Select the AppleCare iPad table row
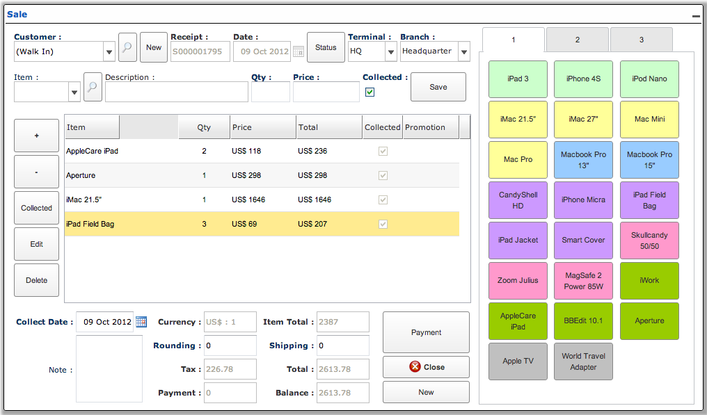This screenshot has width=707, height=415. (x=262, y=151)
